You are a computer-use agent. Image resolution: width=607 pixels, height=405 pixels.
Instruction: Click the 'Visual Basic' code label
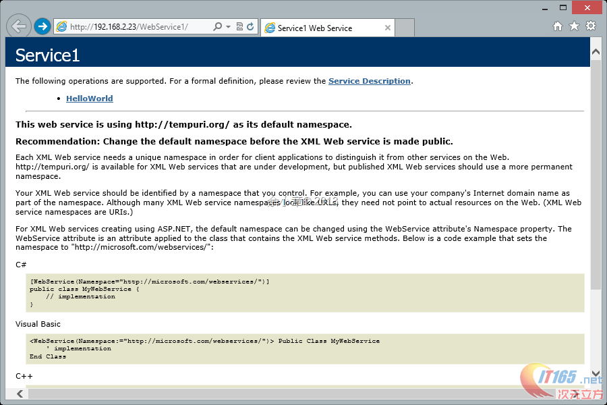38,324
